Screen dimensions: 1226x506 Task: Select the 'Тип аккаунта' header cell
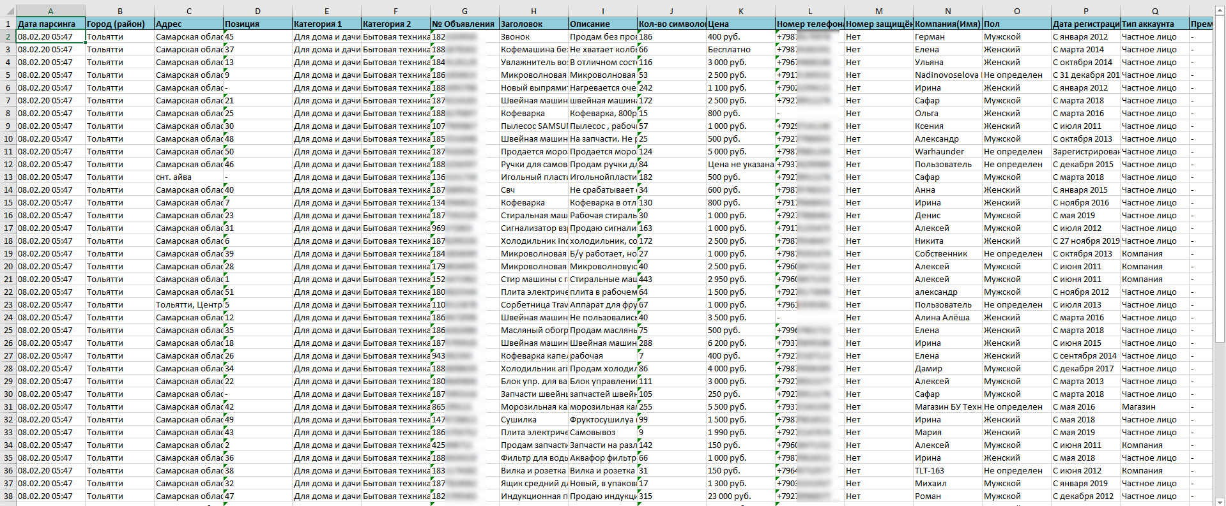pos(1154,24)
